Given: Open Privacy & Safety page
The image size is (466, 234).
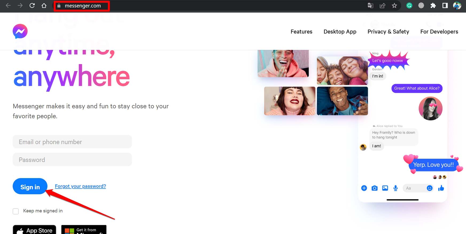Looking at the screenshot, I should coord(388,32).
